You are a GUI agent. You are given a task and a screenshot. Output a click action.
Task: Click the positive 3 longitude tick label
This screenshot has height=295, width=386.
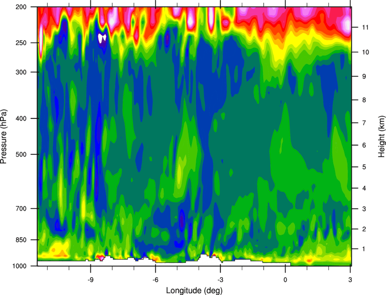coord(350,280)
